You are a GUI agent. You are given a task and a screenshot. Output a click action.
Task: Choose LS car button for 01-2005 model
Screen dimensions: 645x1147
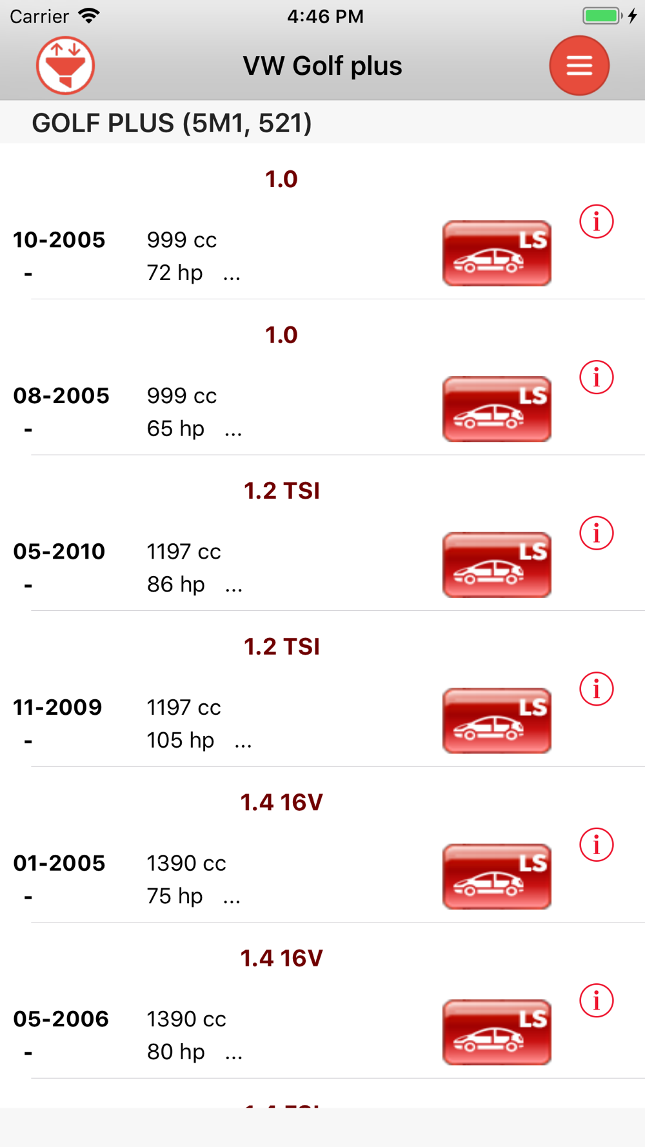click(497, 877)
